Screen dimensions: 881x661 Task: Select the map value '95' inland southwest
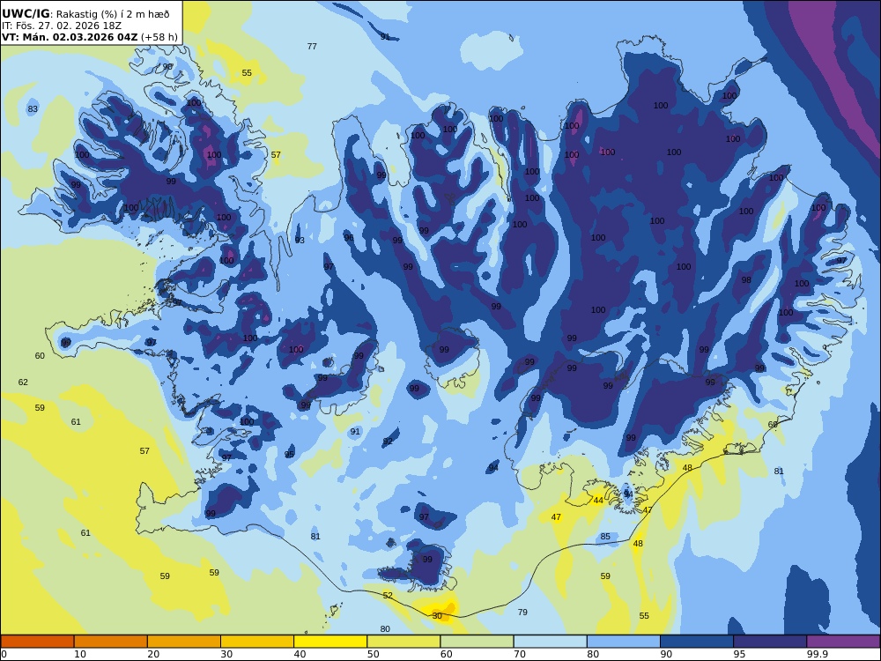pyautogui.click(x=289, y=455)
